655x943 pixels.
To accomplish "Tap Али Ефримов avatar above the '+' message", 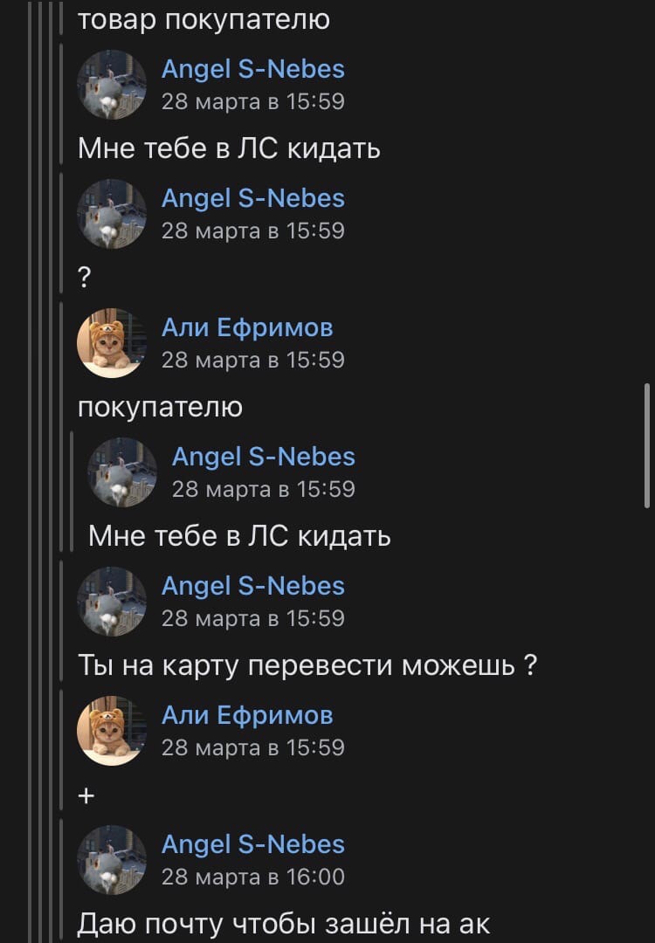I will pyautogui.click(x=112, y=732).
